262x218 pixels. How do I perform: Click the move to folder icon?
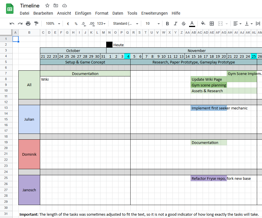pyautogui.click(x=56, y=6)
